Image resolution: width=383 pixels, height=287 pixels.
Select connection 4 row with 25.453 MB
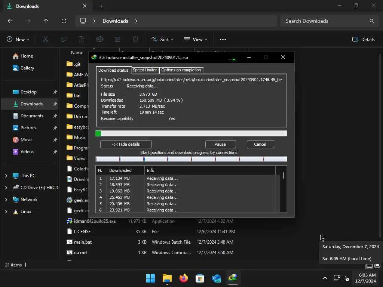coord(186,197)
